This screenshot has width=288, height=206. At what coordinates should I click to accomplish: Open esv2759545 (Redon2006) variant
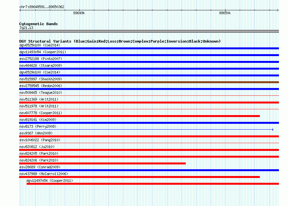[x=41, y=86]
